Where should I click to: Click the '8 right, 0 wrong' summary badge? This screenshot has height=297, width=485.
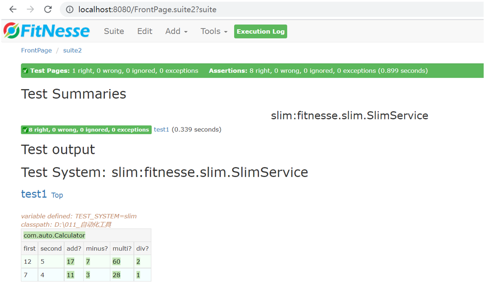tap(87, 130)
